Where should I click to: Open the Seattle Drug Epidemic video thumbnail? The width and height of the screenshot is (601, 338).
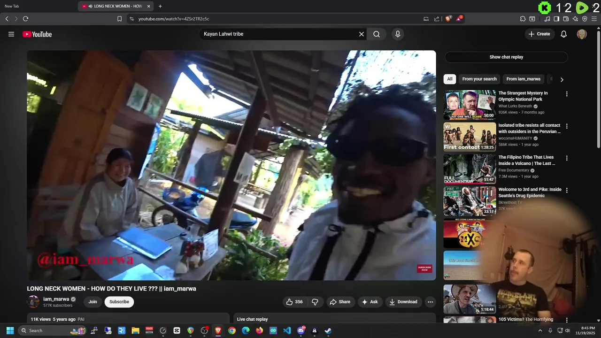pyautogui.click(x=470, y=201)
